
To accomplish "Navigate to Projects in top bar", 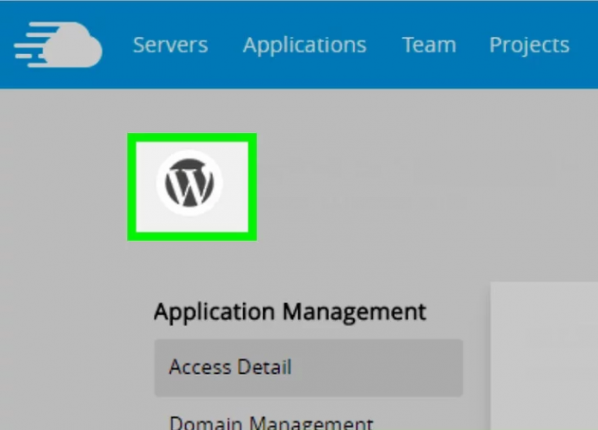I will coord(528,45).
